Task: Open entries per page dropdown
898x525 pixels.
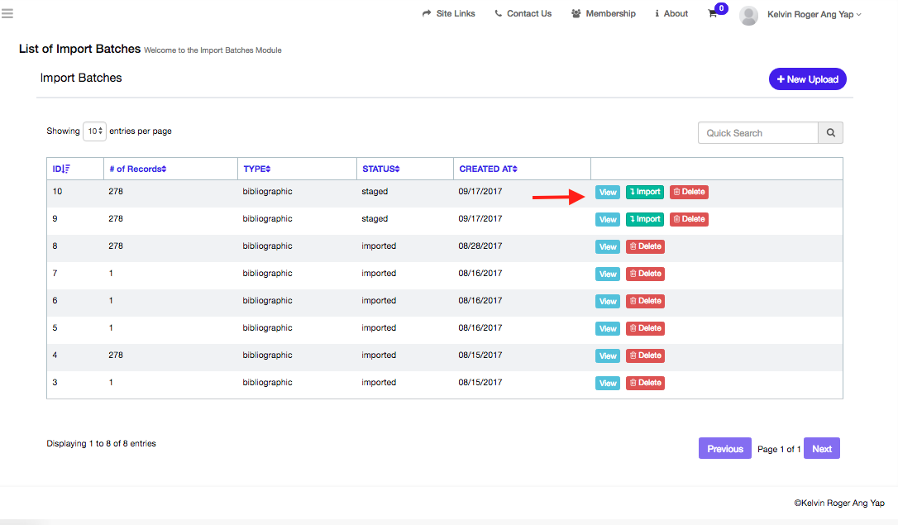Action: [x=94, y=131]
